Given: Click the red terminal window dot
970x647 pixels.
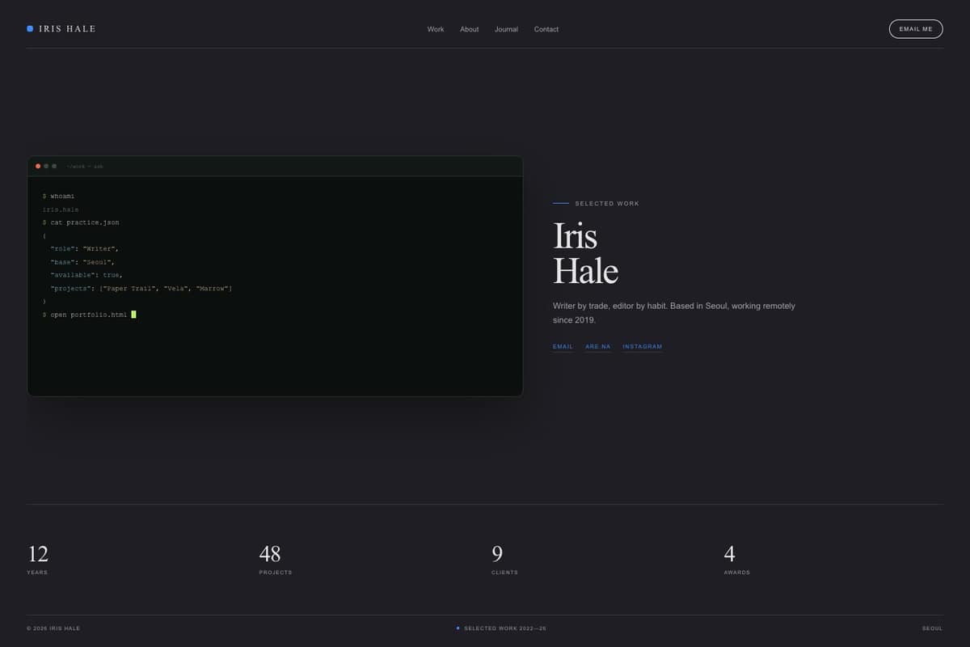Looking at the screenshot, I should coord(38,166).
